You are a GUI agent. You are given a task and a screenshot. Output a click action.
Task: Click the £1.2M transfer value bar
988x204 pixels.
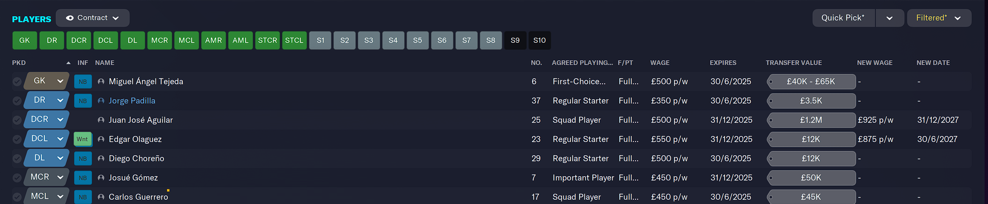click(x=811, y=120)
